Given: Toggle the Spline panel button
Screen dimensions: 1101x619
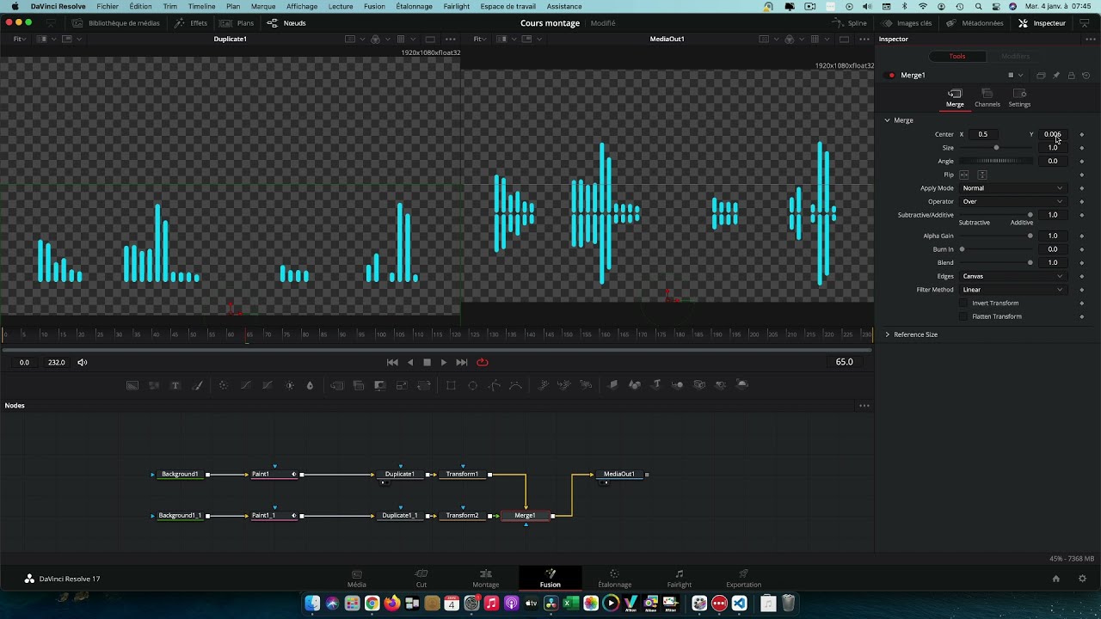Looking at the screenshot, I should pos(850,23).
